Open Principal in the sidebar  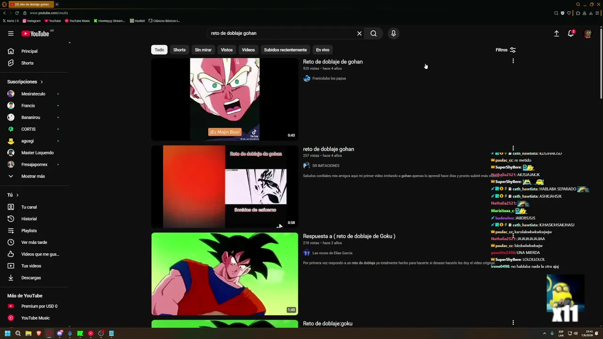[35, 51]
